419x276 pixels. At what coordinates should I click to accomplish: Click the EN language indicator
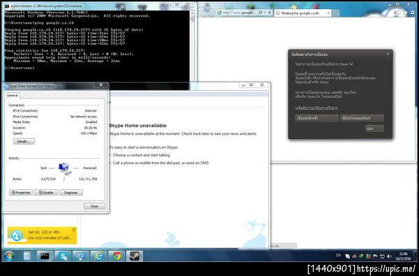339,256
